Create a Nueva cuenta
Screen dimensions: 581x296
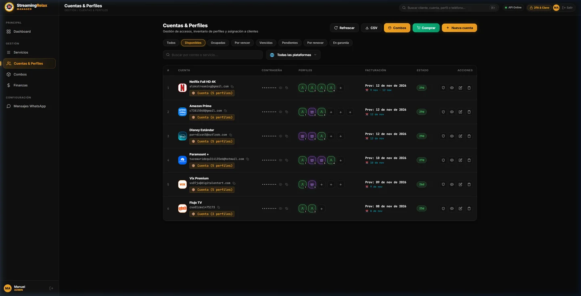pos(459,28)
